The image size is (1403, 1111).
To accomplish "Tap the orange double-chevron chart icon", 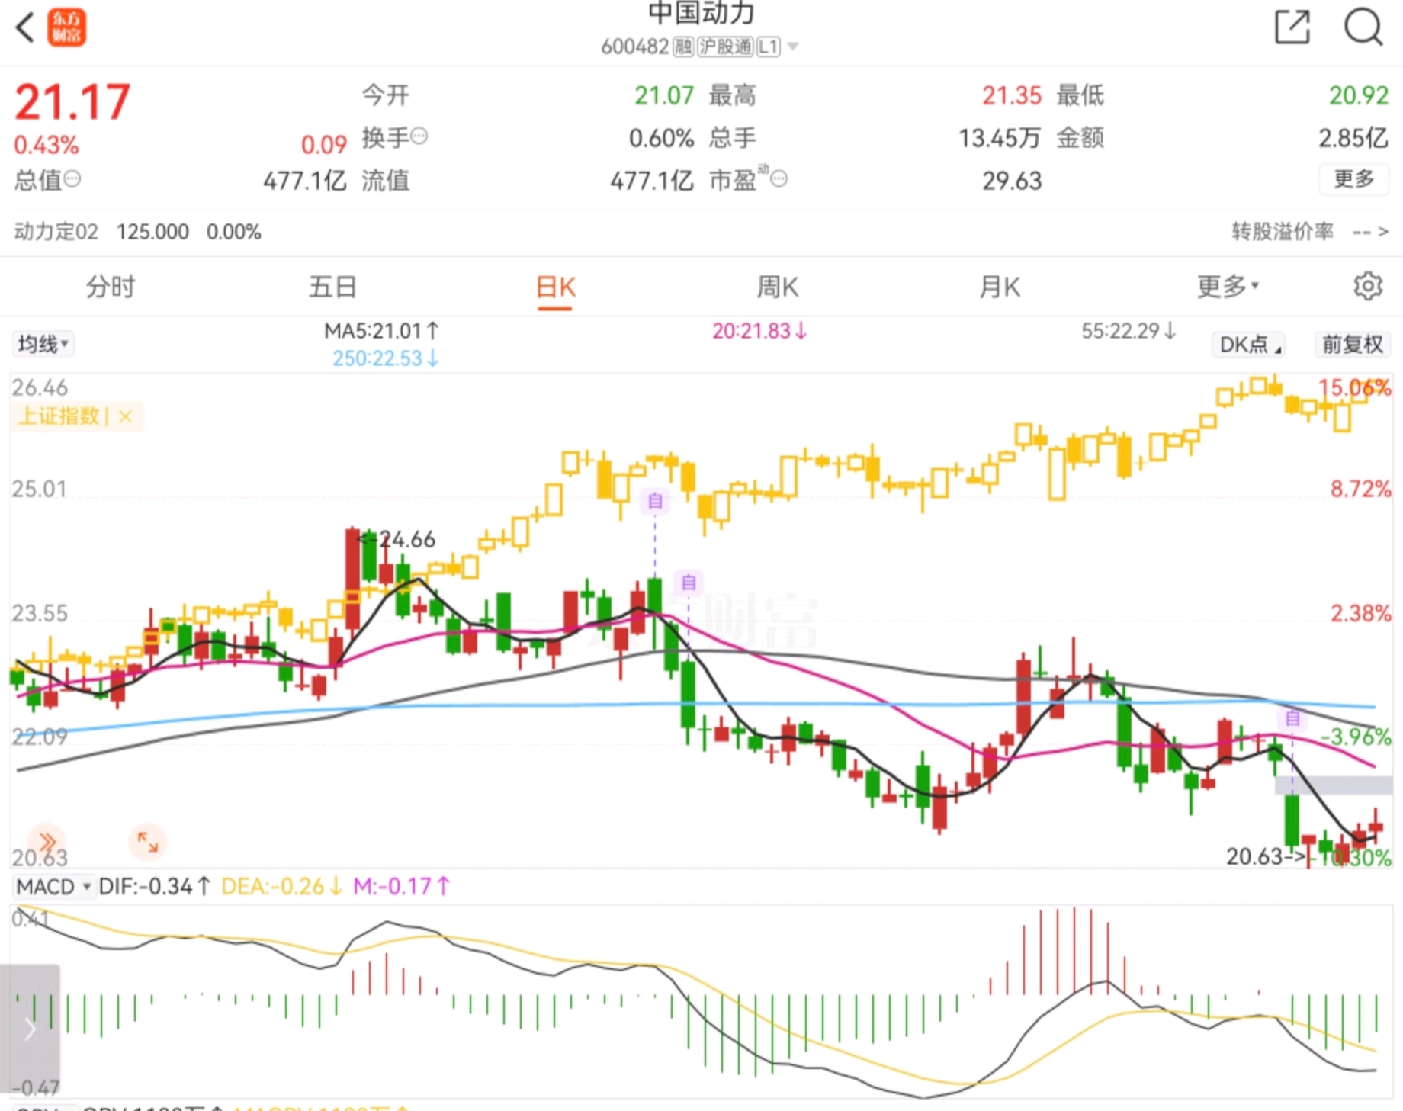I will click(x=47, y=842).
